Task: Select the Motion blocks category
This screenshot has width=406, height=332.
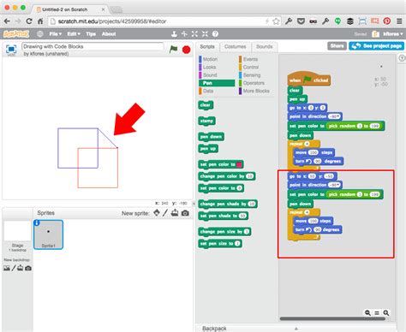Action: pos(209,59)
